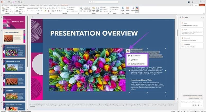This screenshot has height=112, width=206.
Task: Click 'What was Tulip Mania?' suggestion
Action: point(194,98)
